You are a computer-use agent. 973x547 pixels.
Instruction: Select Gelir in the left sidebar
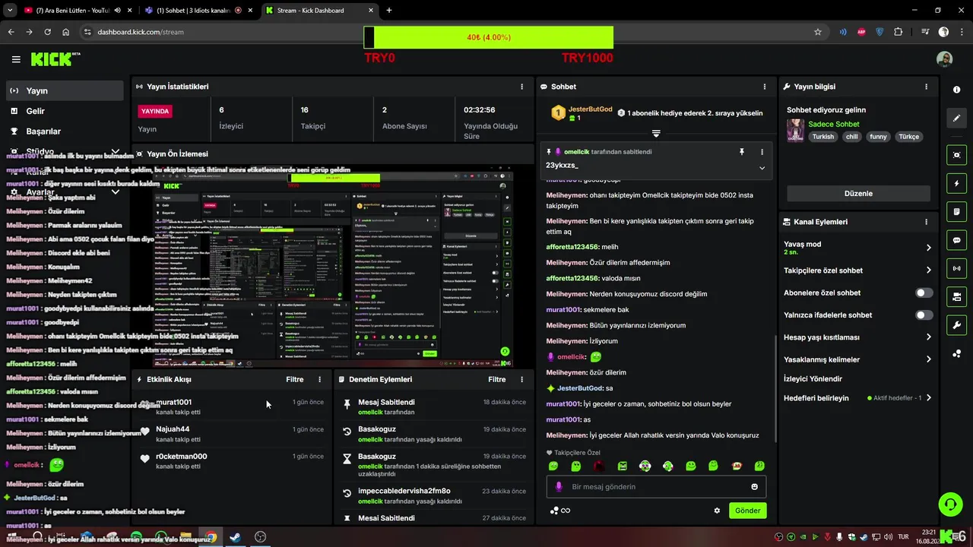65,111
